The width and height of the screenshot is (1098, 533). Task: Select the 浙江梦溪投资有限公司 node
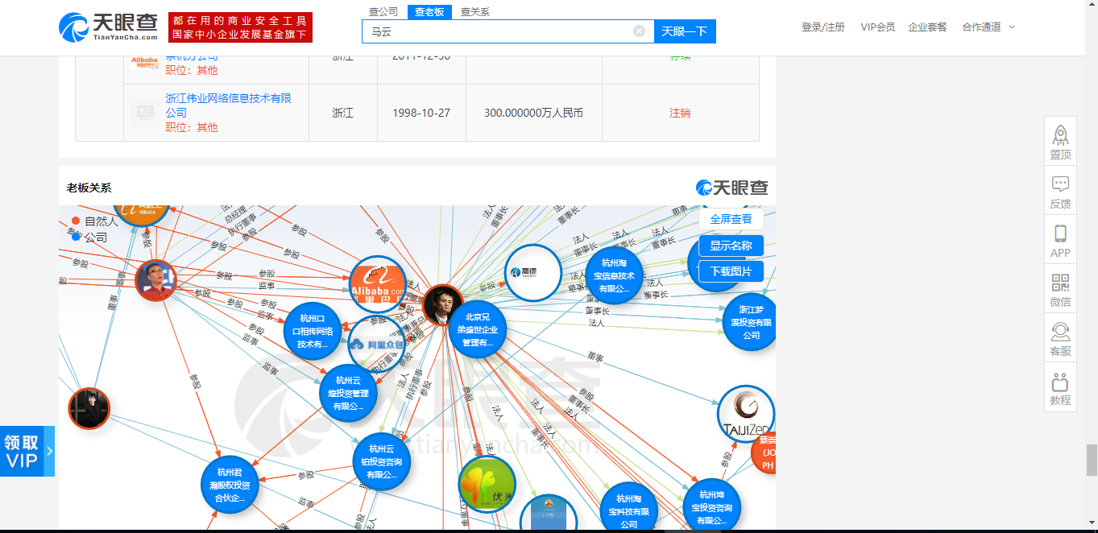pos(750,322)
